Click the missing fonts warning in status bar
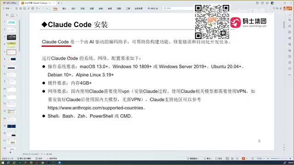The height and width of the screenshot is (165, 294). point(52,159)
